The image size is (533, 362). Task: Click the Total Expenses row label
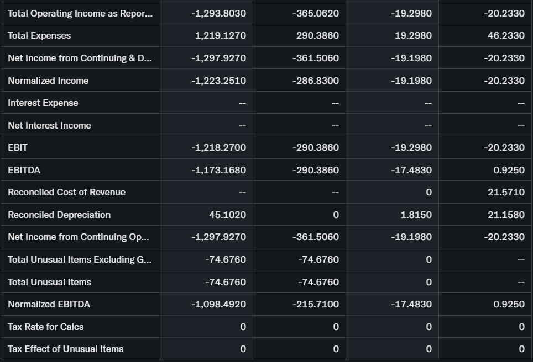[39, 35]
